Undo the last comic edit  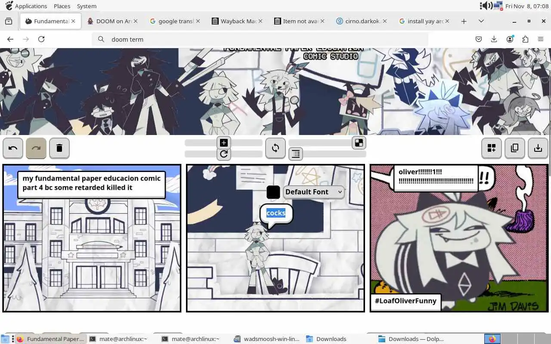(x=13, y=148)
